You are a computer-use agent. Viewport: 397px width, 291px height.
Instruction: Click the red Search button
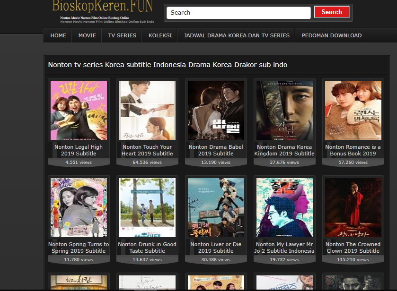click(332, 12)
